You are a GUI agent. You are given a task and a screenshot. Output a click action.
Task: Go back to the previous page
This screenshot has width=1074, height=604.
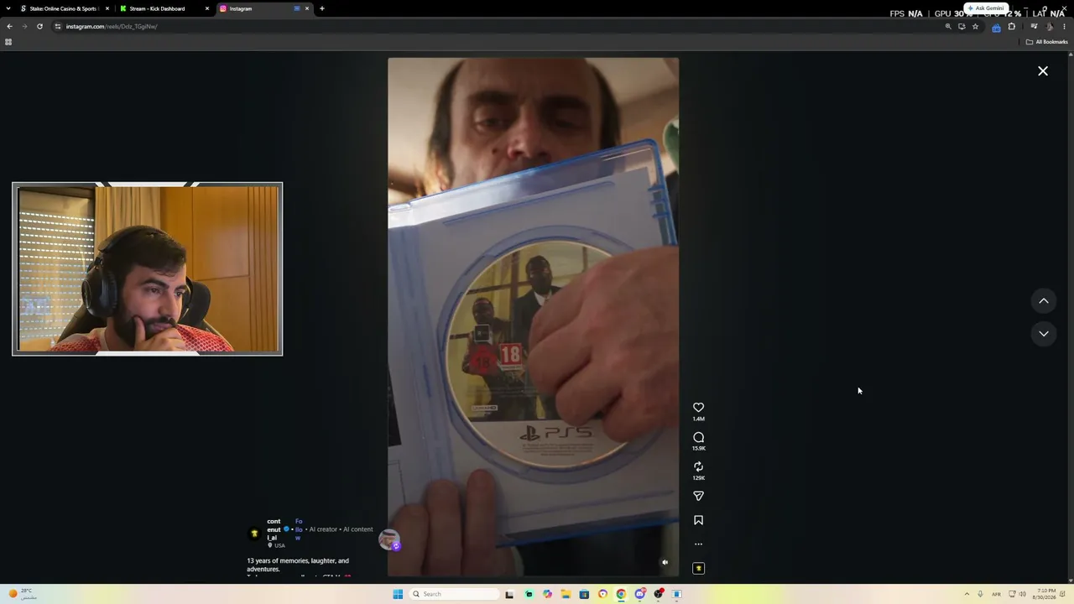(9, 26)
